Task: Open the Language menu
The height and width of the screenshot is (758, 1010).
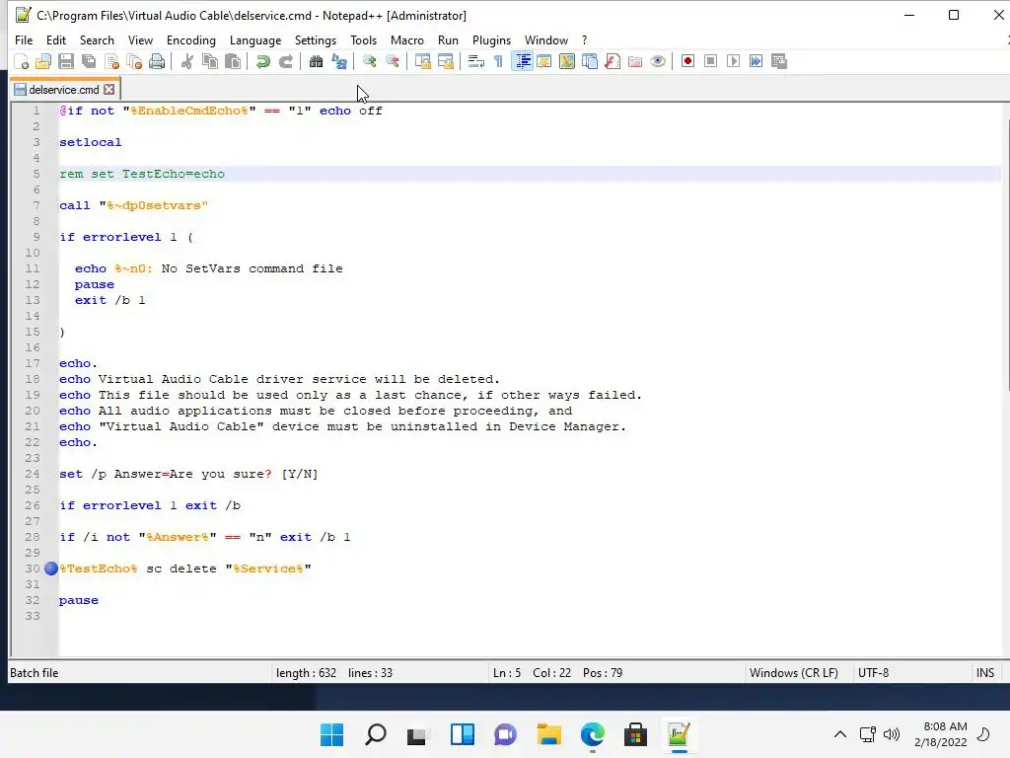Action: point(255,39)
